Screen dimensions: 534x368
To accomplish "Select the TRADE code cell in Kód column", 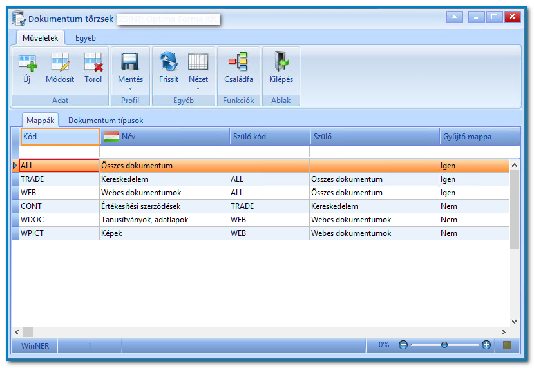I will (59, 179).
